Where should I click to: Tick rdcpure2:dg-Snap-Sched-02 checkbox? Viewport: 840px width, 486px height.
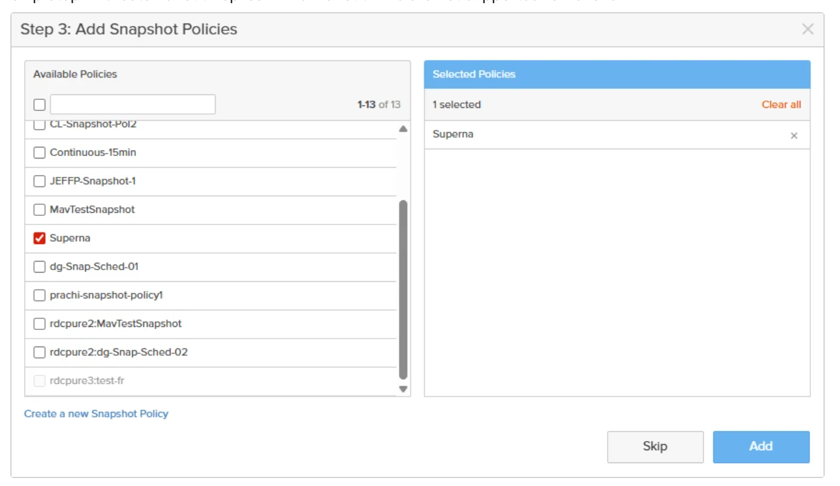tap(40, 353)
